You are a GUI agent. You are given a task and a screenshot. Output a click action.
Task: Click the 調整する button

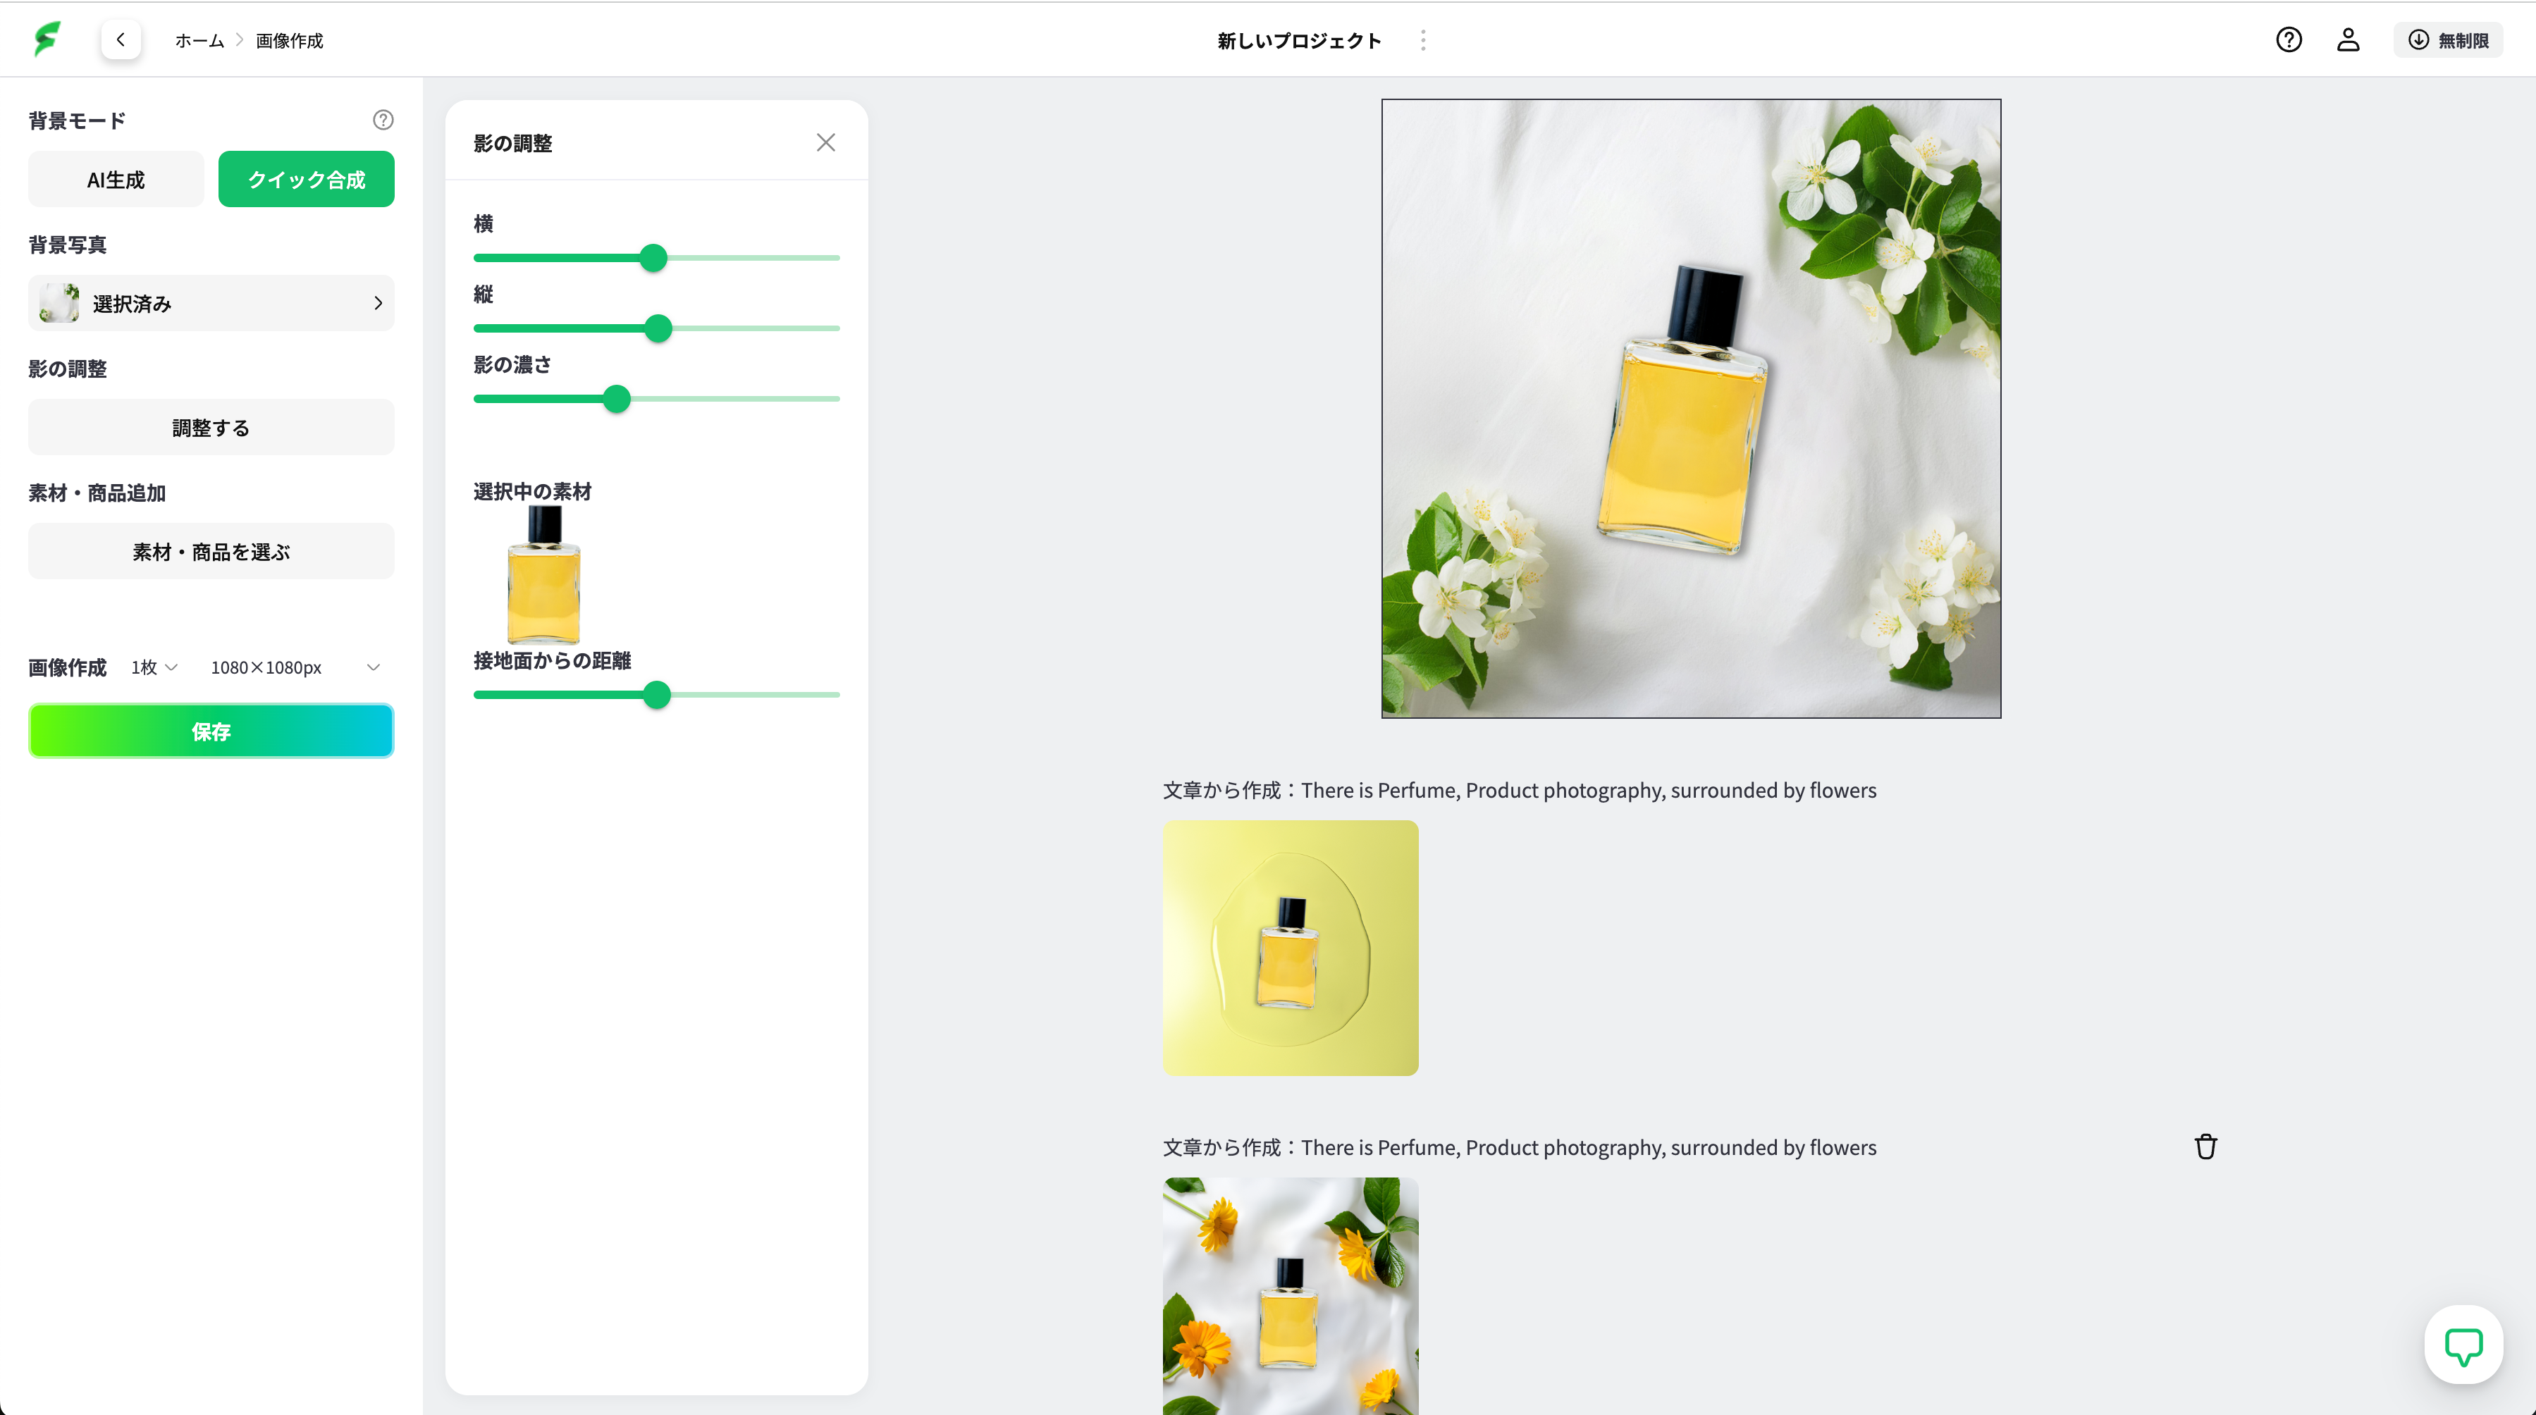[x=211, y=427]
